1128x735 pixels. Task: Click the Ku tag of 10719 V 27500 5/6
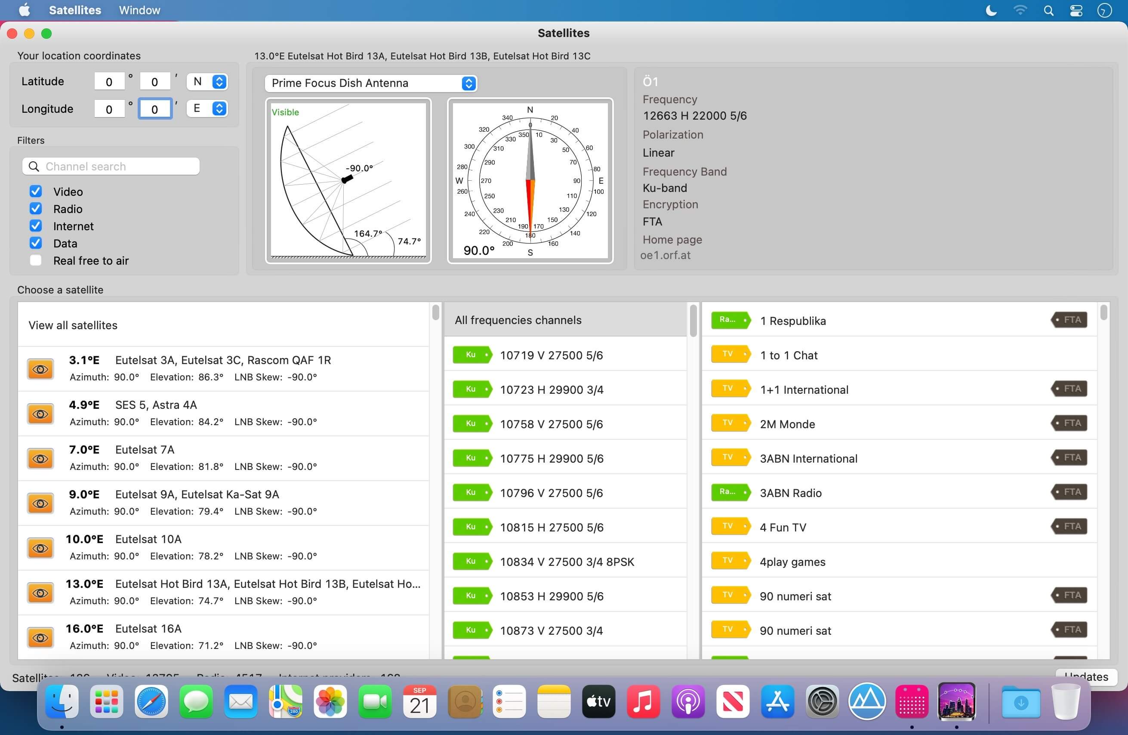coord(472,355)
